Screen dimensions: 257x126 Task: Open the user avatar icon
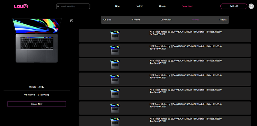[x=251, y=6]
